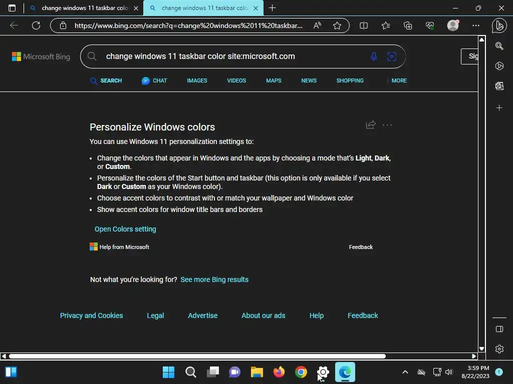The height and width of the screenshot is (384, 513).
Task: Open the Widgets panel on the taskbar
Action: [x=11, y=372]
